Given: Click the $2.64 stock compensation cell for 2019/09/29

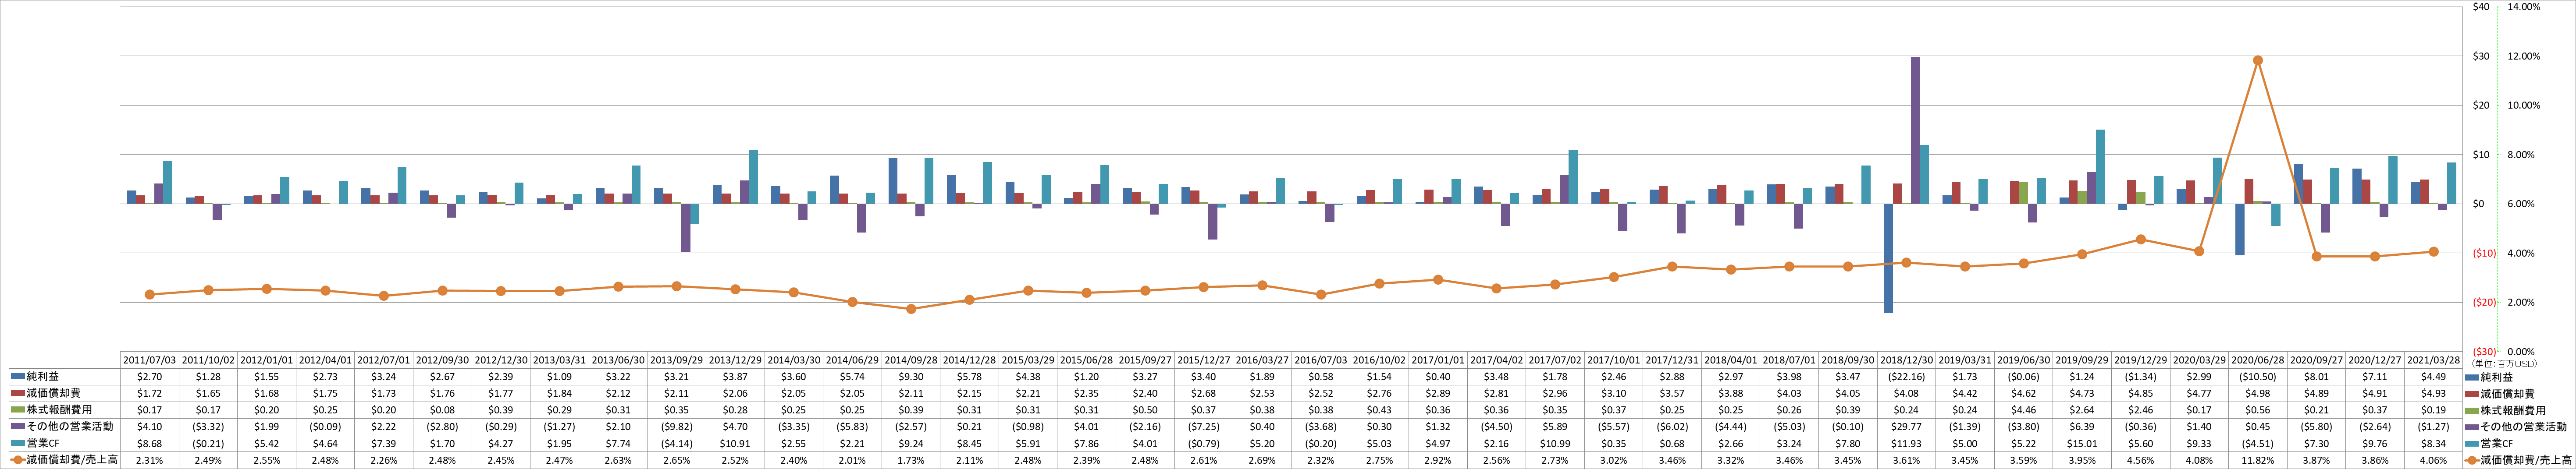Looking at the screenshot, I should click(x=2081, y=410).
